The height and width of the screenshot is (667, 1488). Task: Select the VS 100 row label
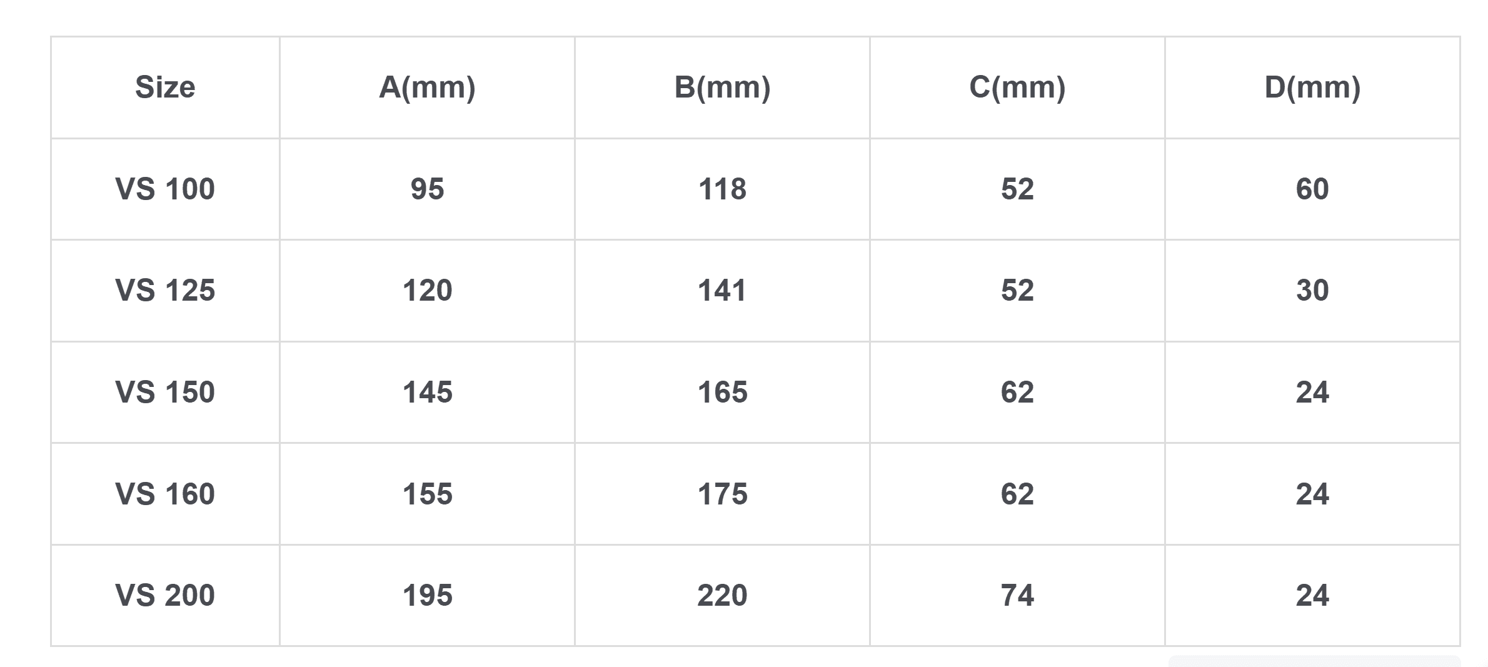point(165,189)
